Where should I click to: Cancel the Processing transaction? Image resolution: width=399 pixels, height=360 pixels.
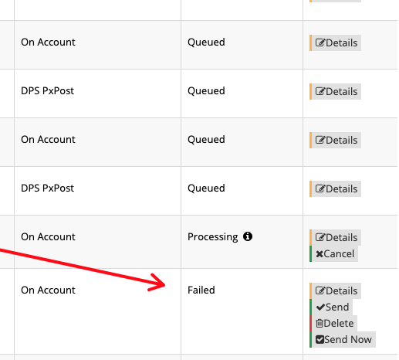pos(333,253)
